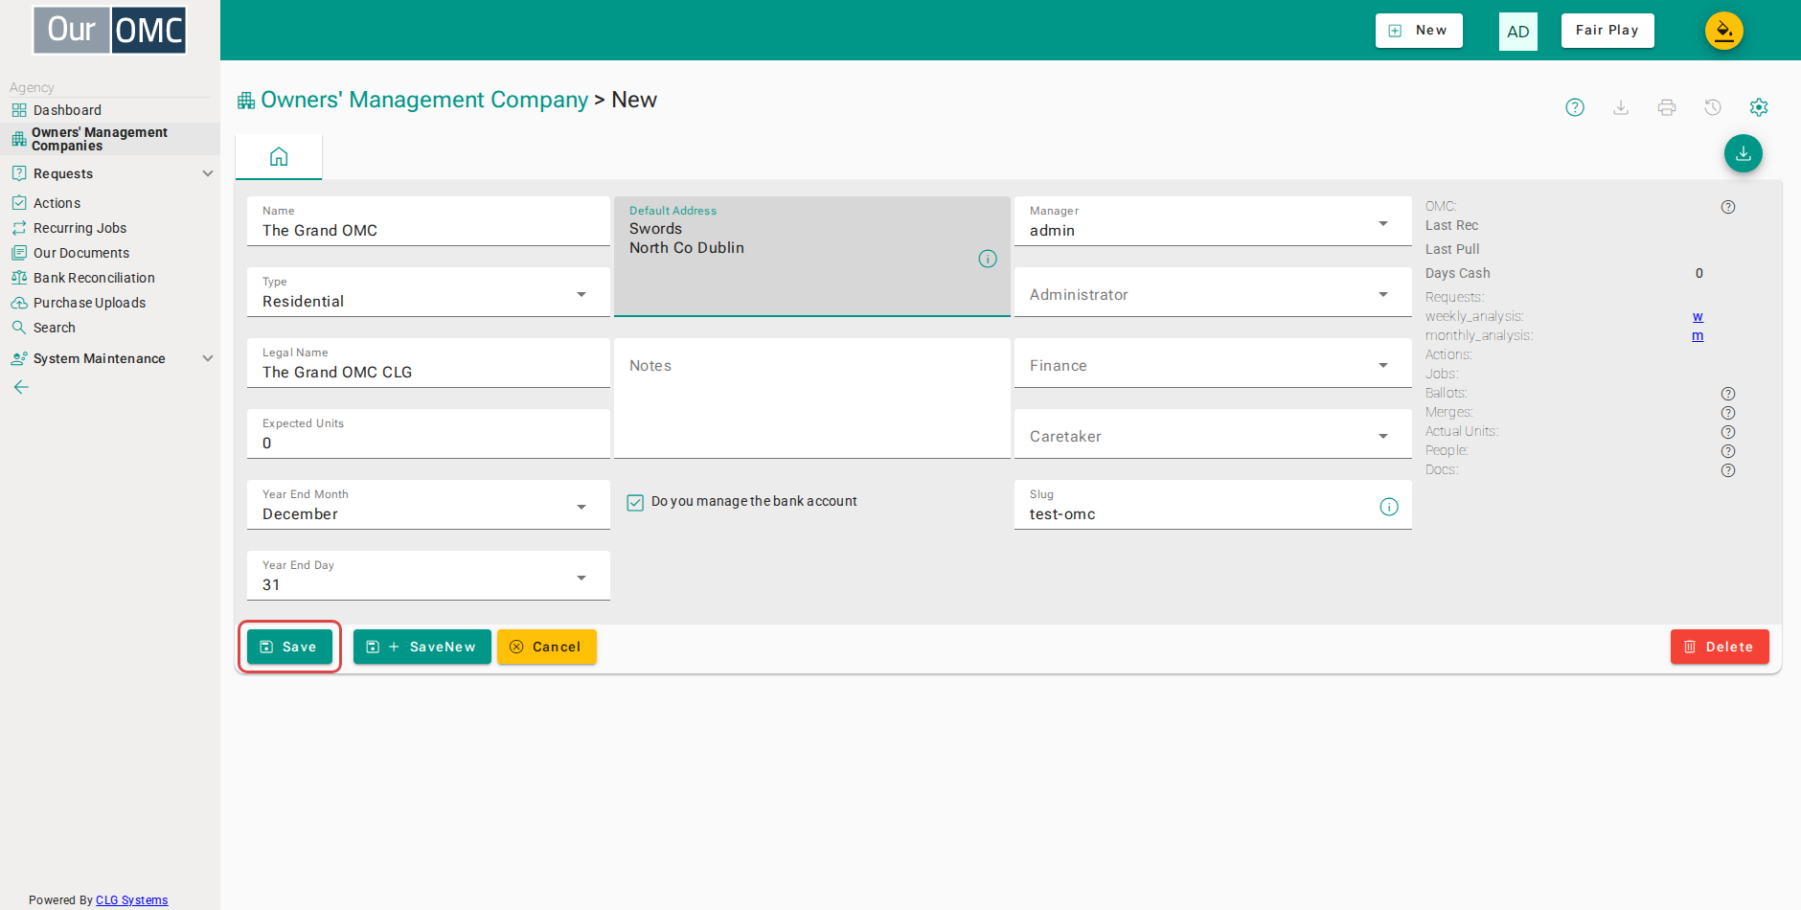
Task: Expand System Maintenance in sidebar
Action: click(x=110, y=358)
